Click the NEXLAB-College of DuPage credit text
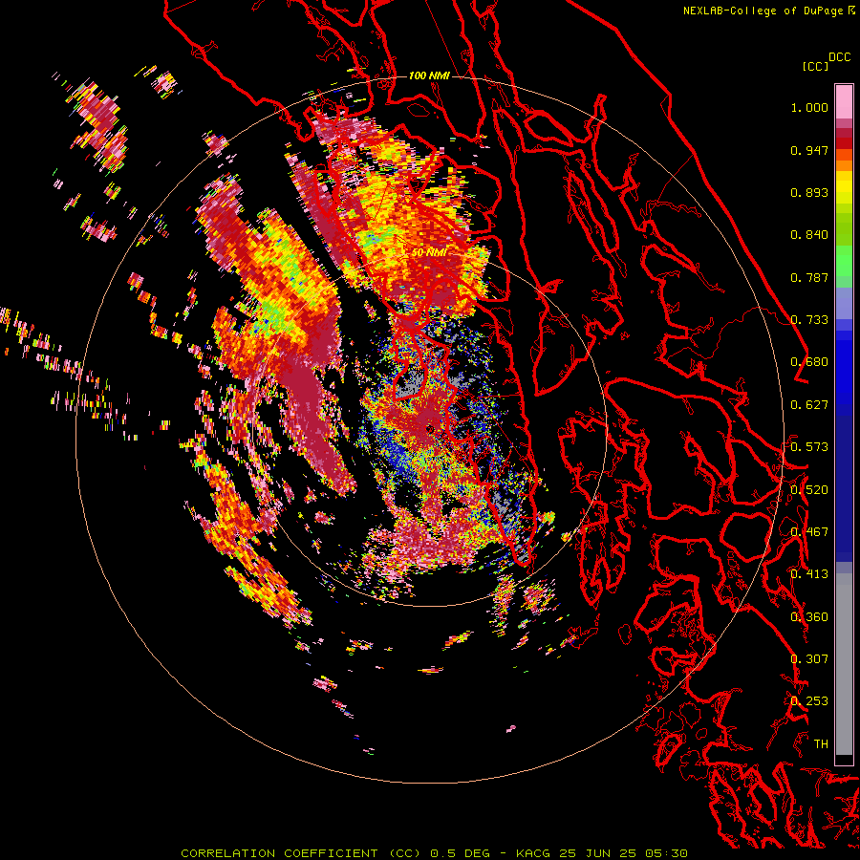The image size is (860, 860). pyautogui.click(x=763, y=11)
